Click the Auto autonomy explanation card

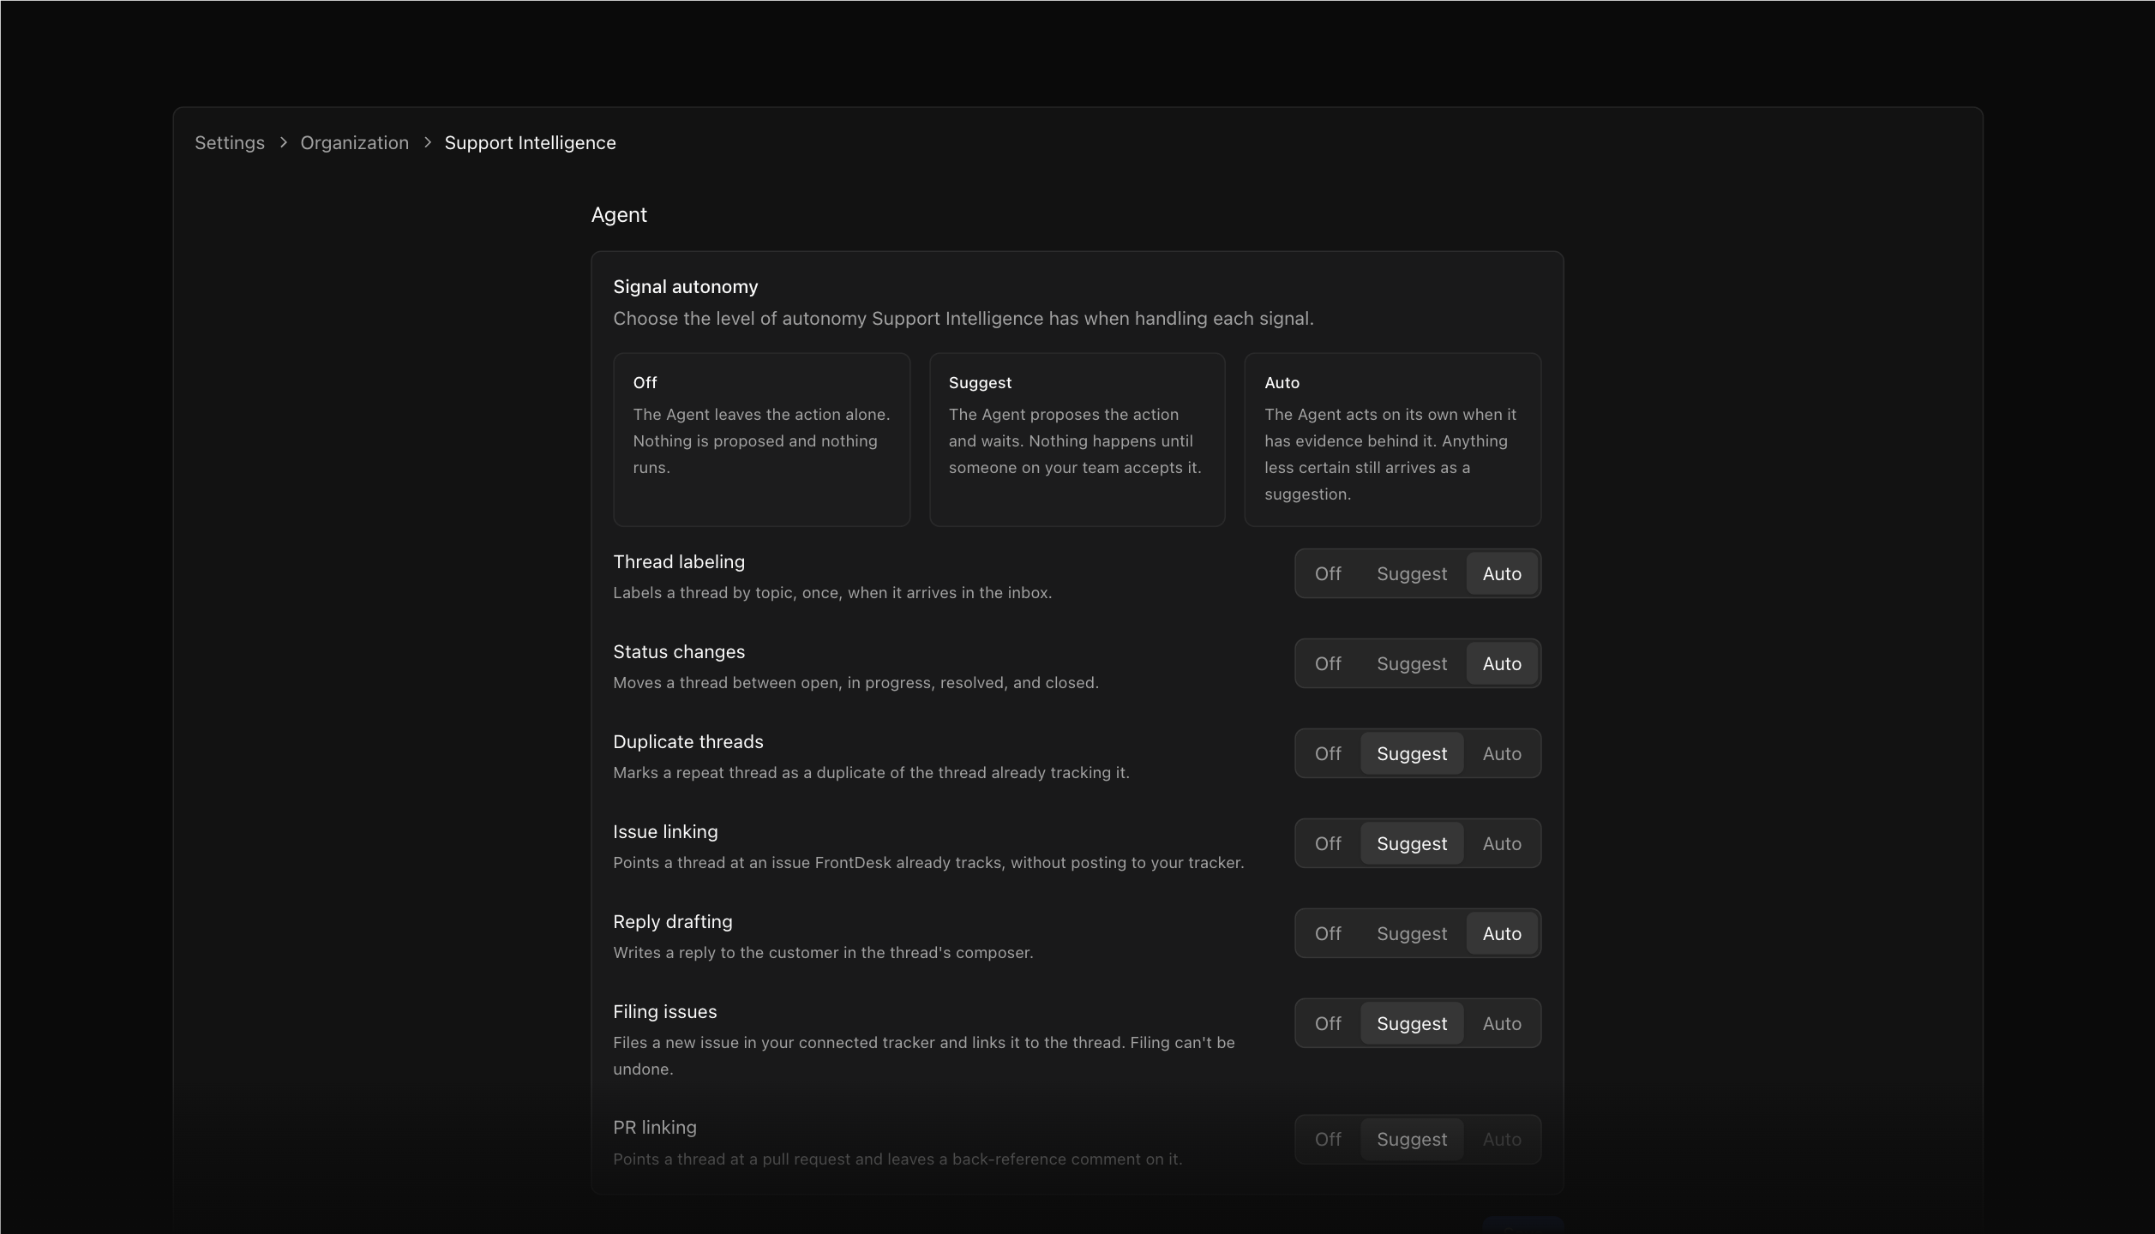pyautogui.click(x=1392, y=440)
